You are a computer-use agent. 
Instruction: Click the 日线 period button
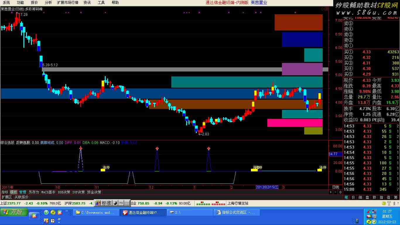336,187
